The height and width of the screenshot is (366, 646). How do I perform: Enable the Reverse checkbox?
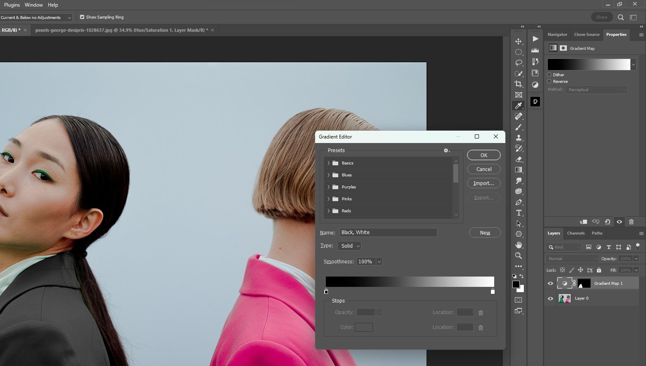coord(549,81)
